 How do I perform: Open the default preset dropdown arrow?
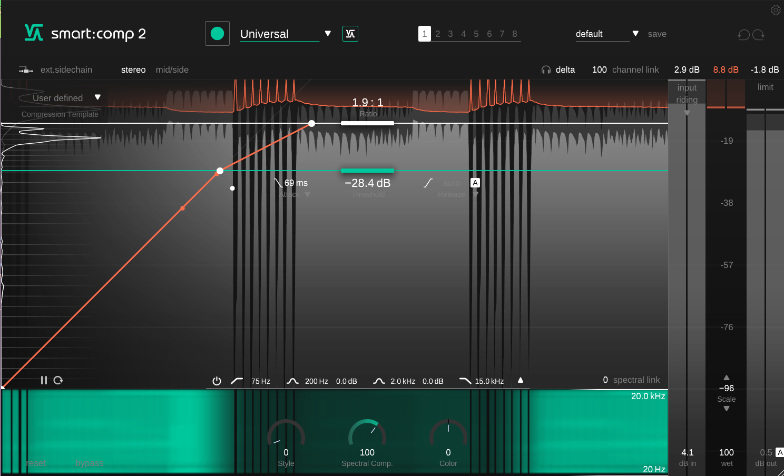(635, 34)
